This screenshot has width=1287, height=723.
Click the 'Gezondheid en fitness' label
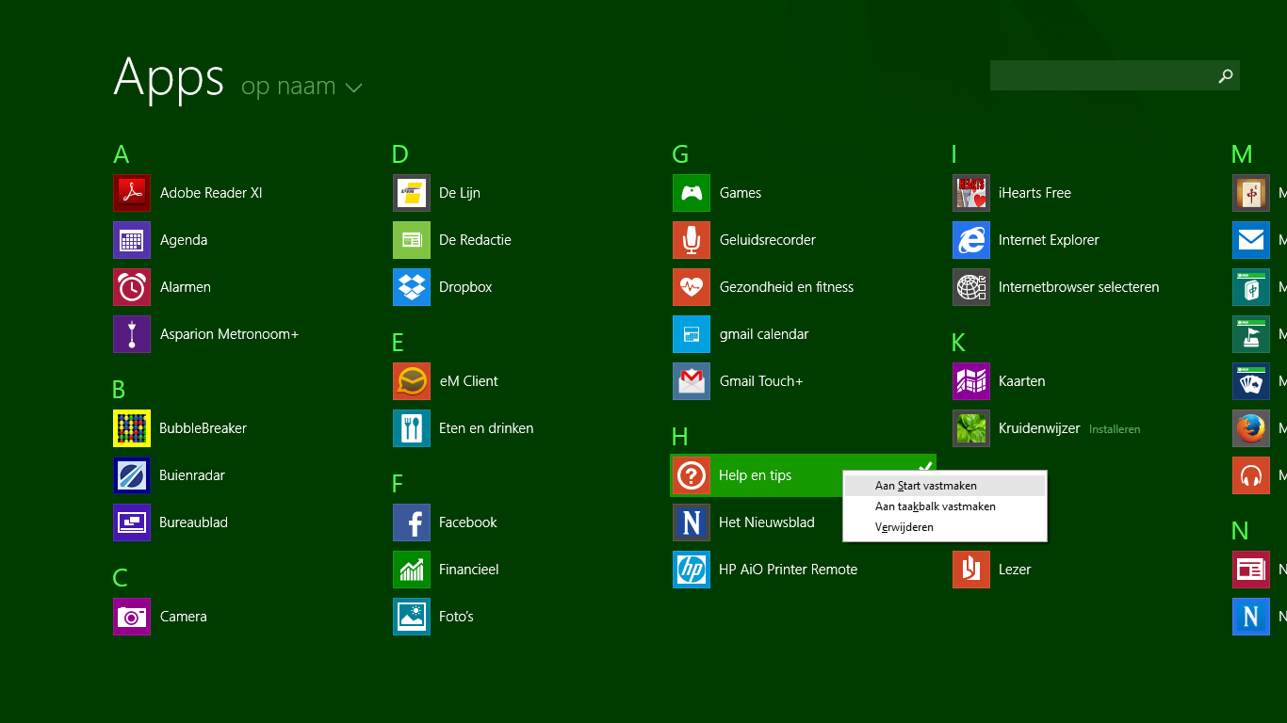pos(787,287)
